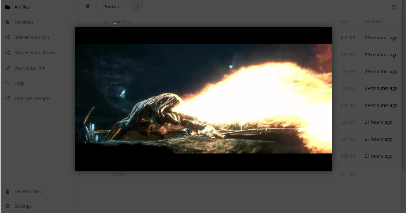Tick the select all files checkbox
Viewport: 406px width, 213px height.
point(104,22)
